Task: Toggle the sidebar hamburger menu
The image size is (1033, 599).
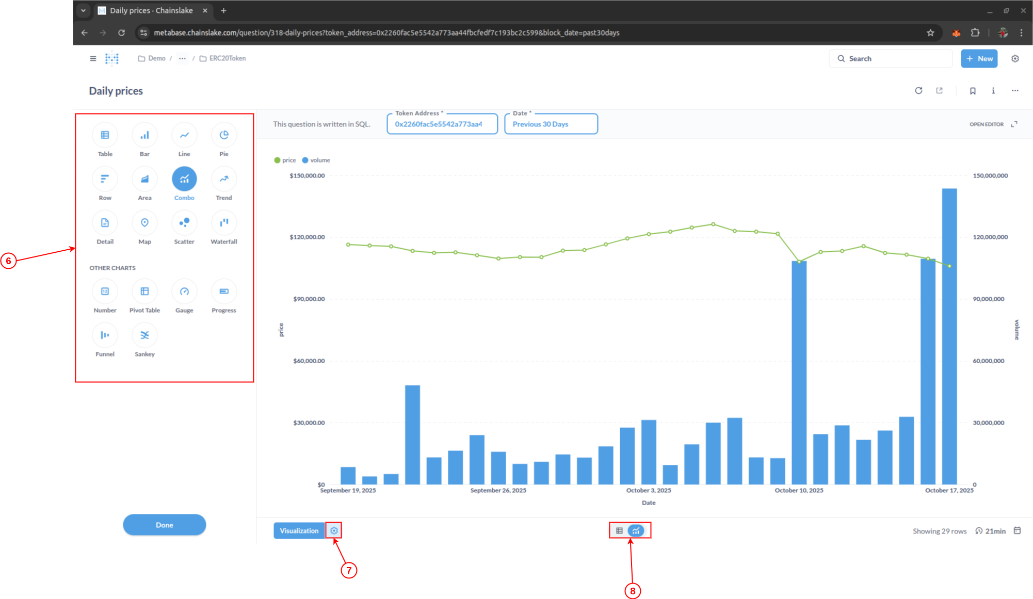Action: [93, 58]
